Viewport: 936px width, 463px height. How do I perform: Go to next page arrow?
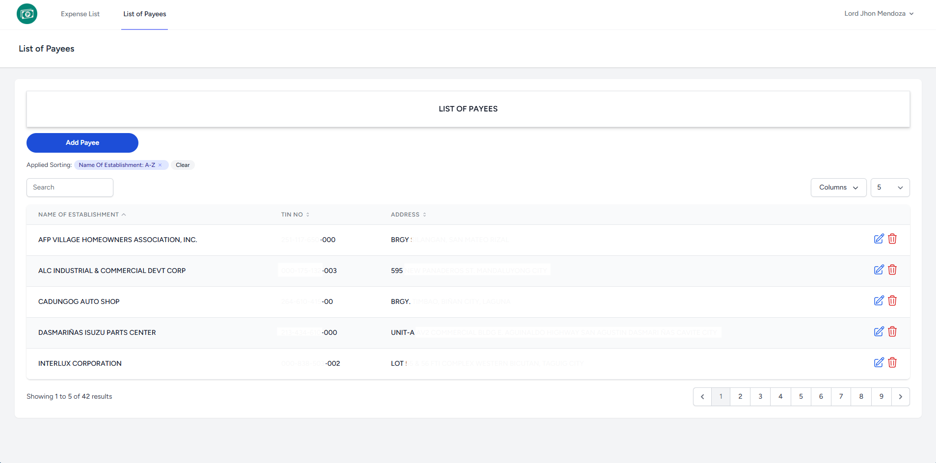[901, 397]
